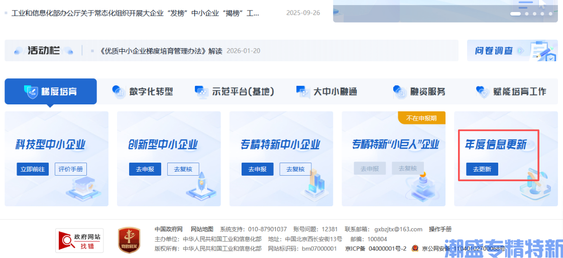Viewport: 563px width, 258px height.
Task: Click the date 2025-09-26
Action: point(303,13)
